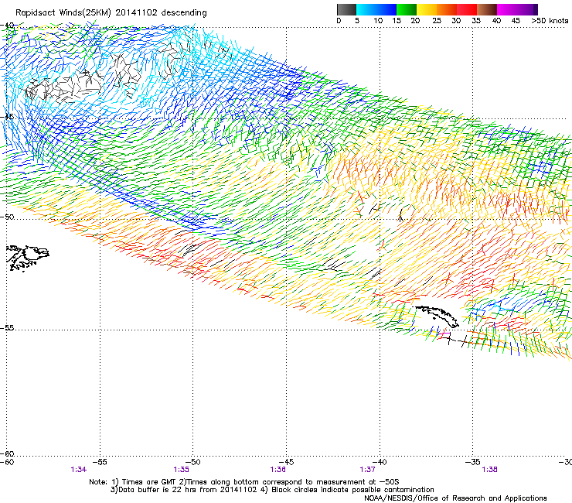Click the legend scale label '25'
The image size is (572, 503).
[437, 21]
